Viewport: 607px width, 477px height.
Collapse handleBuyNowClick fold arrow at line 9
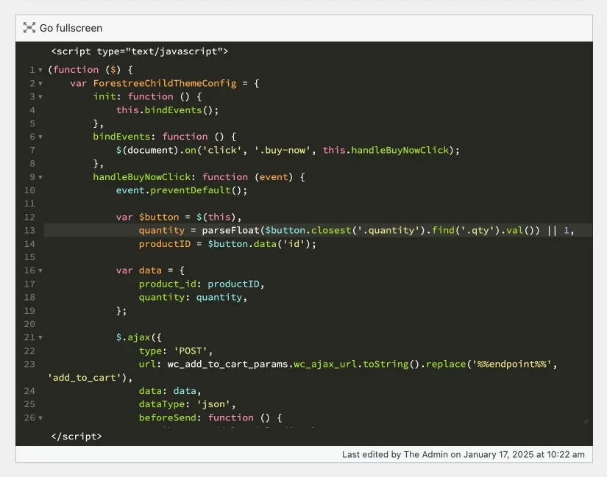pyautogui.click(x=40, y=178)
